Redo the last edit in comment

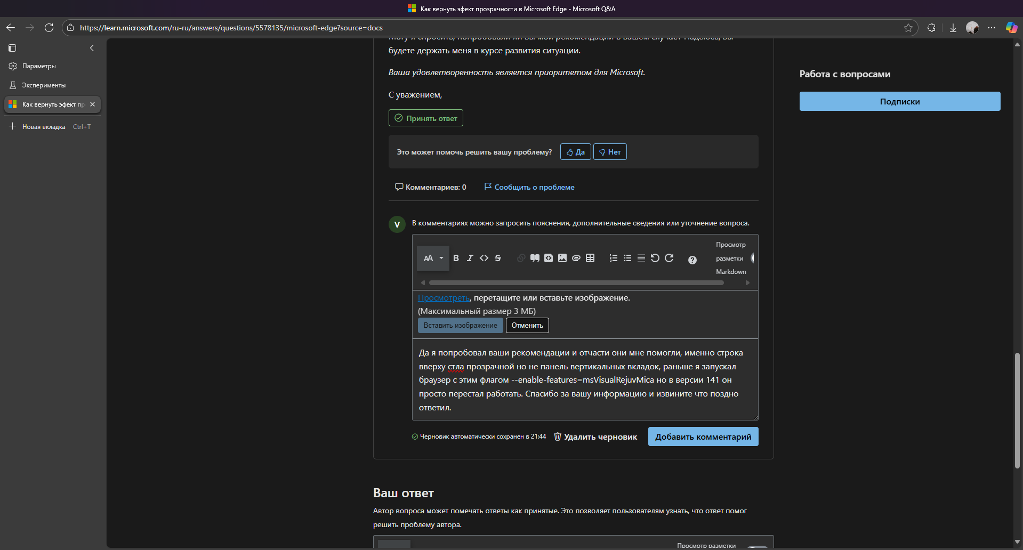point(669,258)
